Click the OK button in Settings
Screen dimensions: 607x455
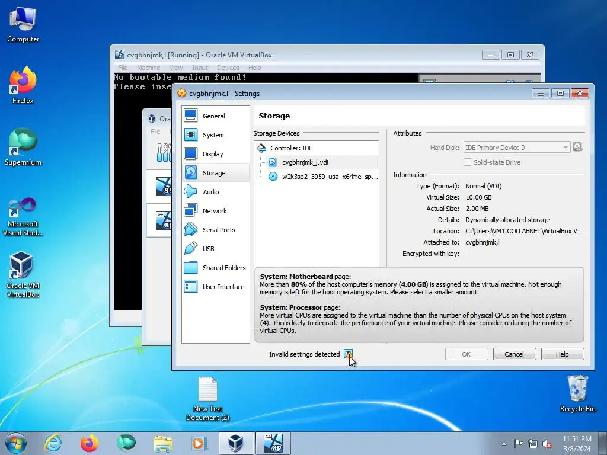[x=467, y=354]
